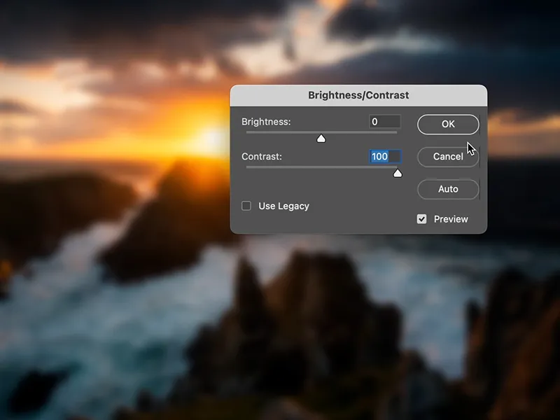Click the Preview label text
The height and width of the screenshot is (420, 560).
click(x=451, y=219)
